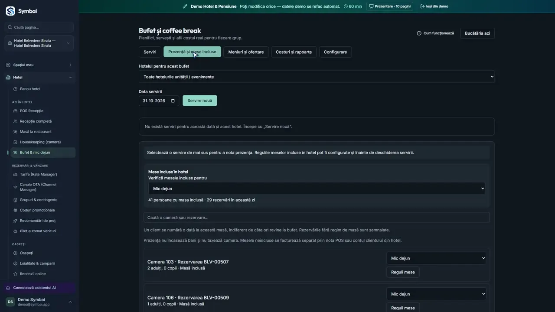Click Cum funcționează help link
555x312 pixels.
[x=435, y=33]
